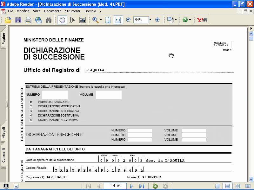254x190 pixels.
Task: Click the VOLUME field under Estremi della presentazione
Action: tap(109, 95)
